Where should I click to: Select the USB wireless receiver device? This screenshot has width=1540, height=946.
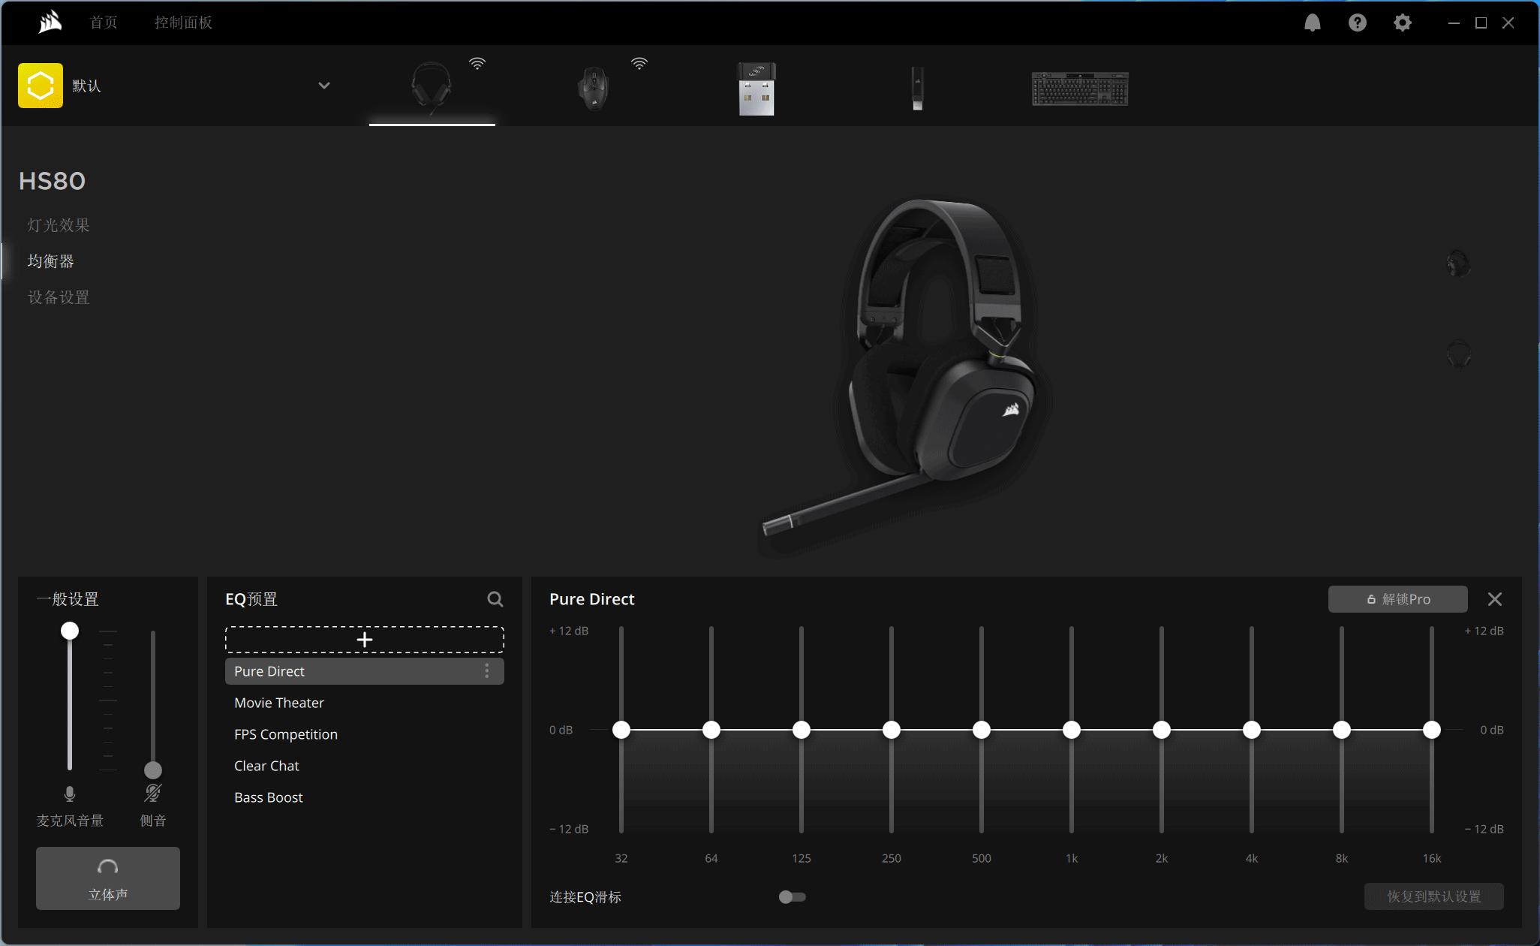(756, 89)
